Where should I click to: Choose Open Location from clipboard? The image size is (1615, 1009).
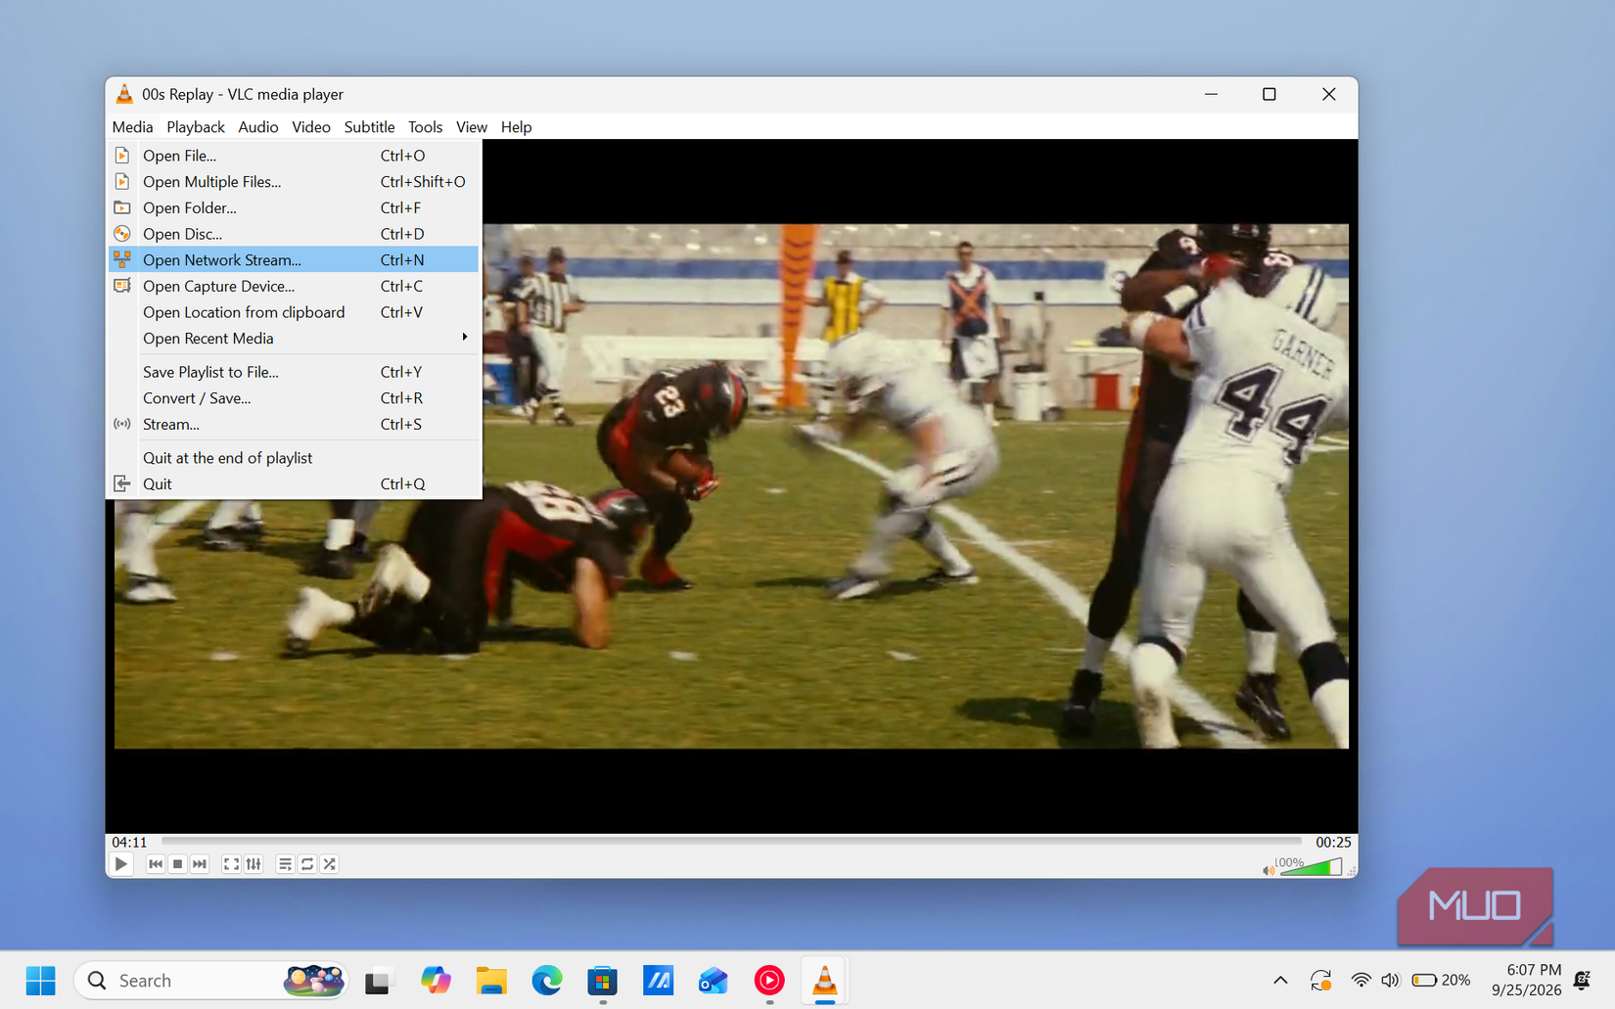click(x=294, y=312)
